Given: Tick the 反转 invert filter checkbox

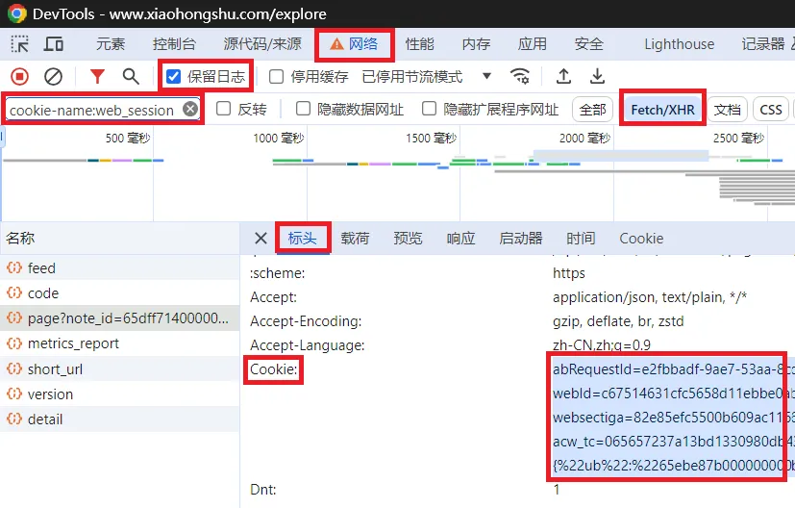Looking at the screenshot, I should (x=224, y=109).
